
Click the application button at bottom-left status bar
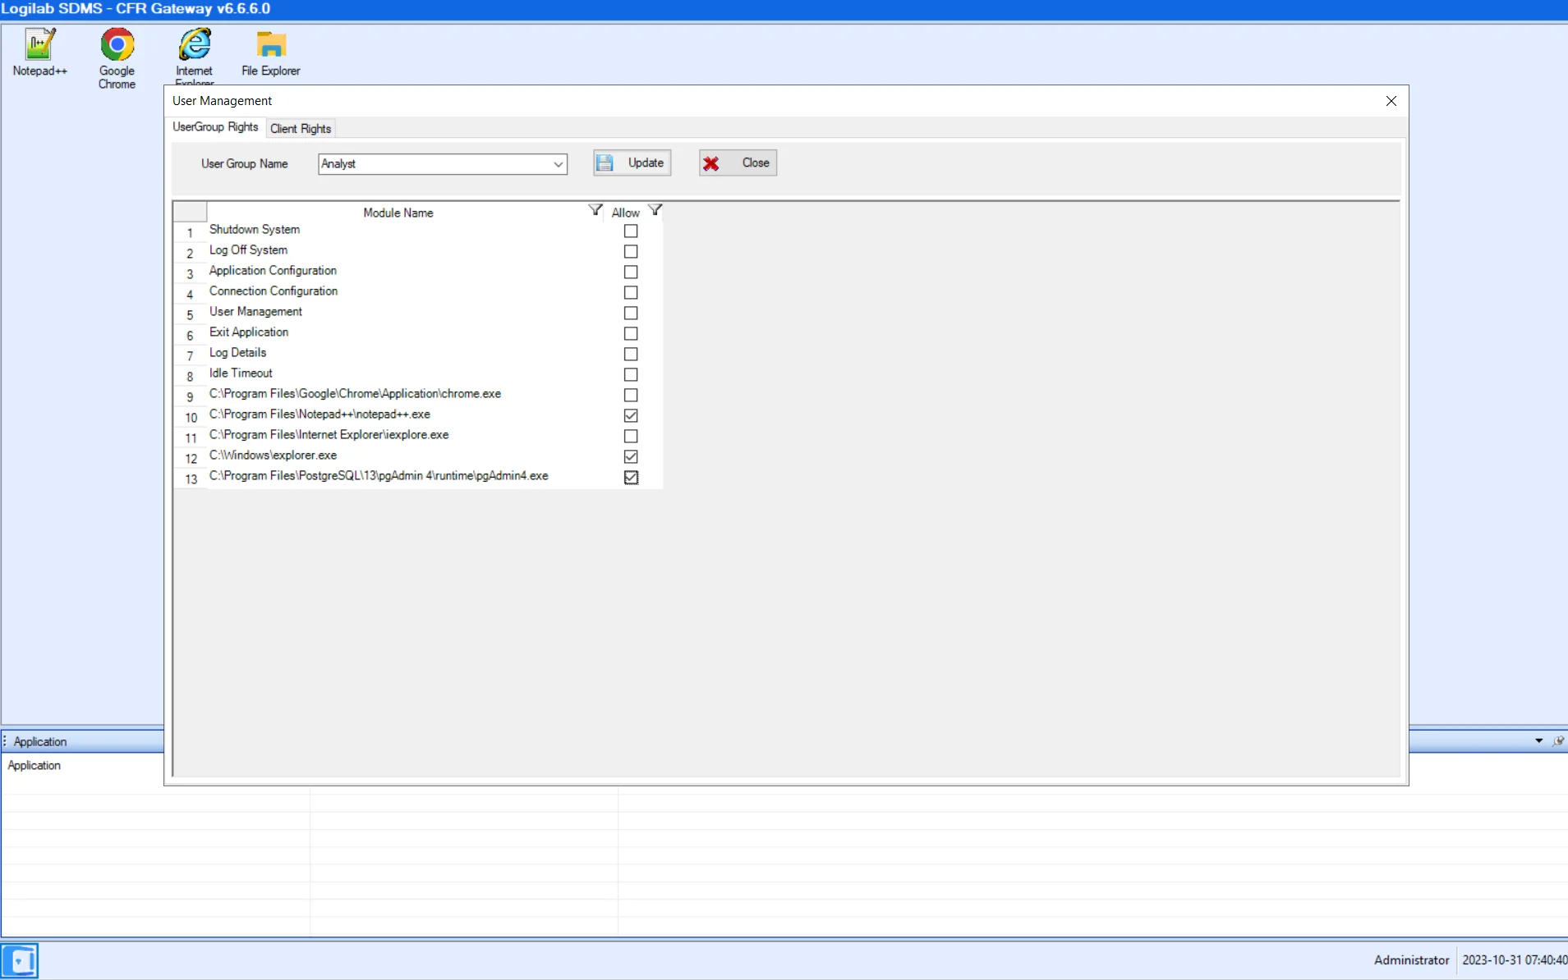coord(20,959)
